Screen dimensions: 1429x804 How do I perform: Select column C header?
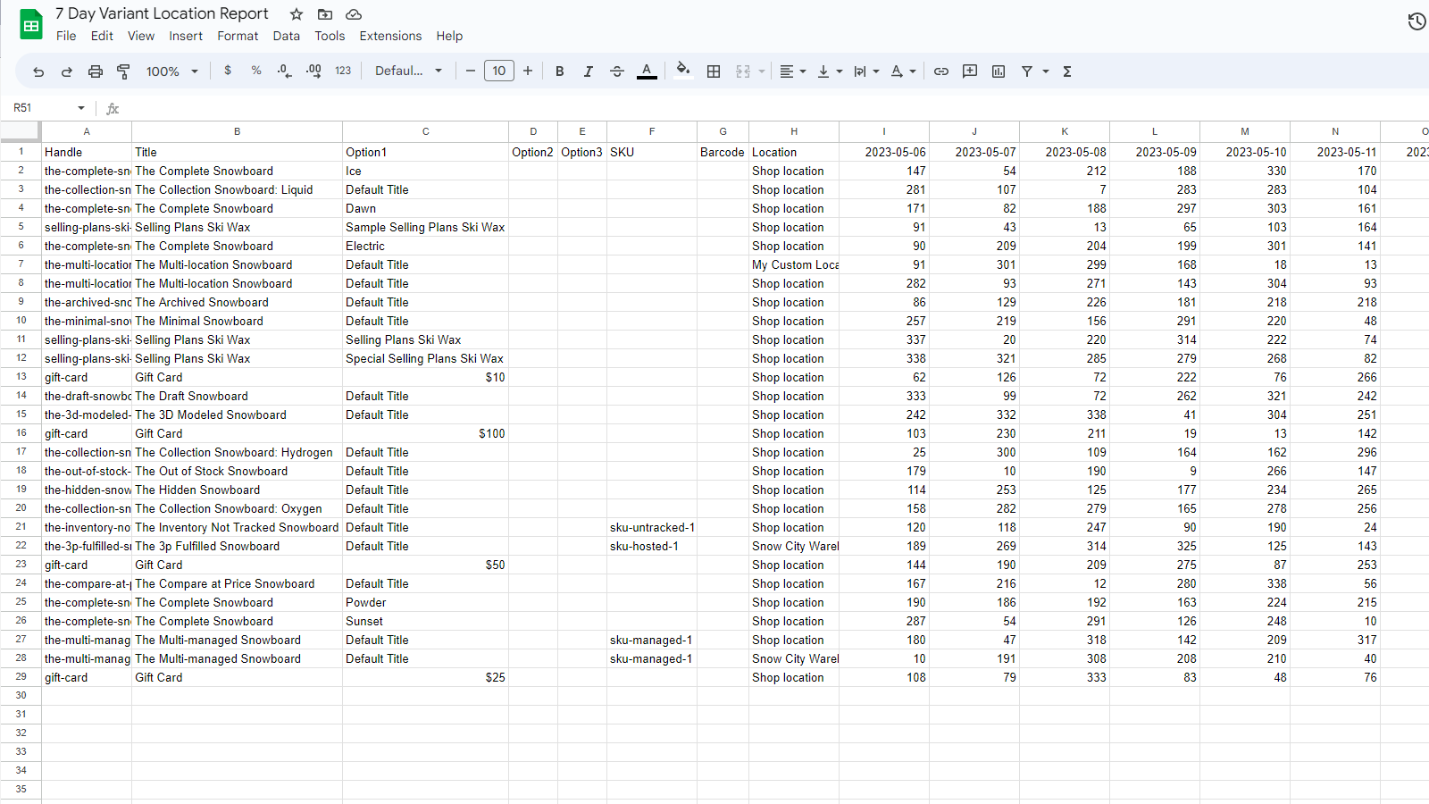[x=426, y=131]
